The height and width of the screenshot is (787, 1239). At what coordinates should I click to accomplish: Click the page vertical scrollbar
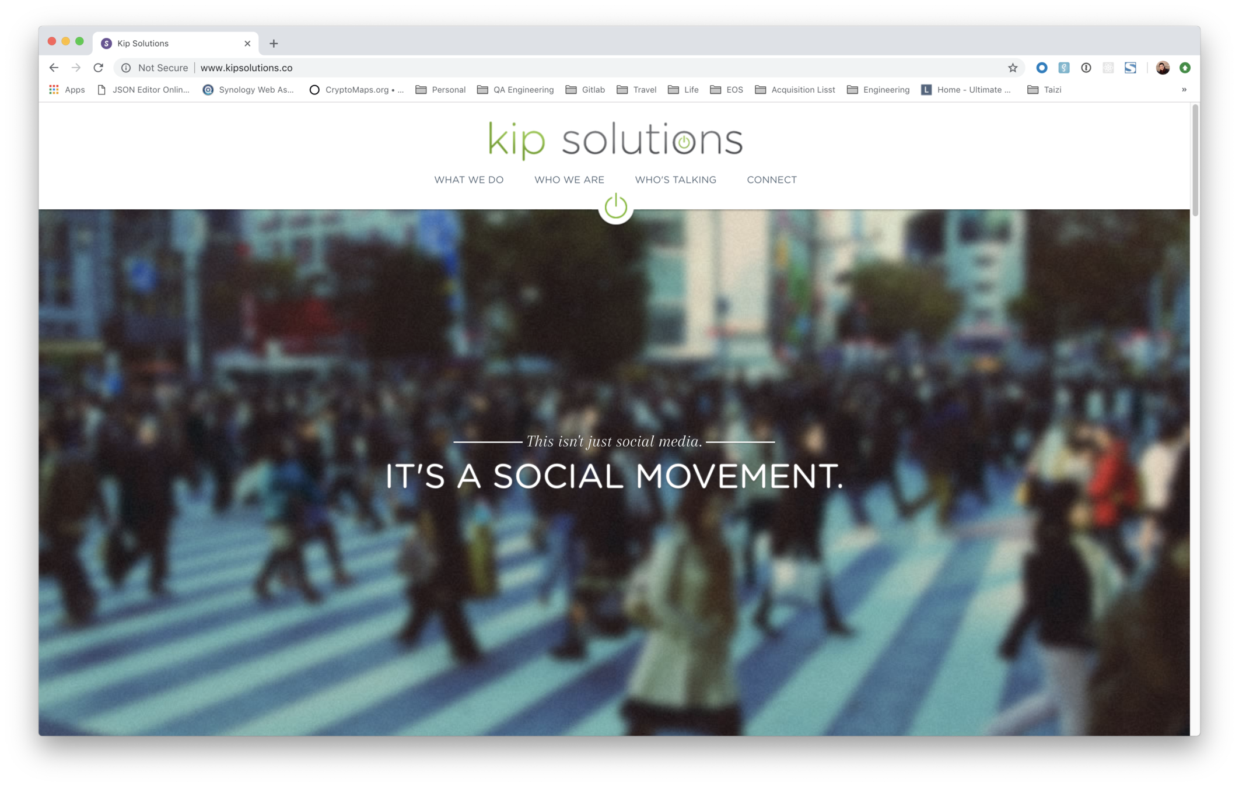pos(1195,161)
